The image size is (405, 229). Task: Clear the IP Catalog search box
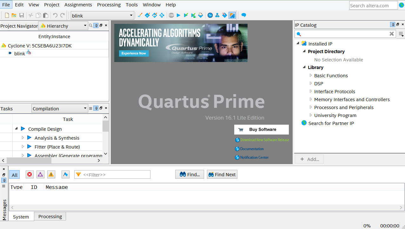(392, 34)
